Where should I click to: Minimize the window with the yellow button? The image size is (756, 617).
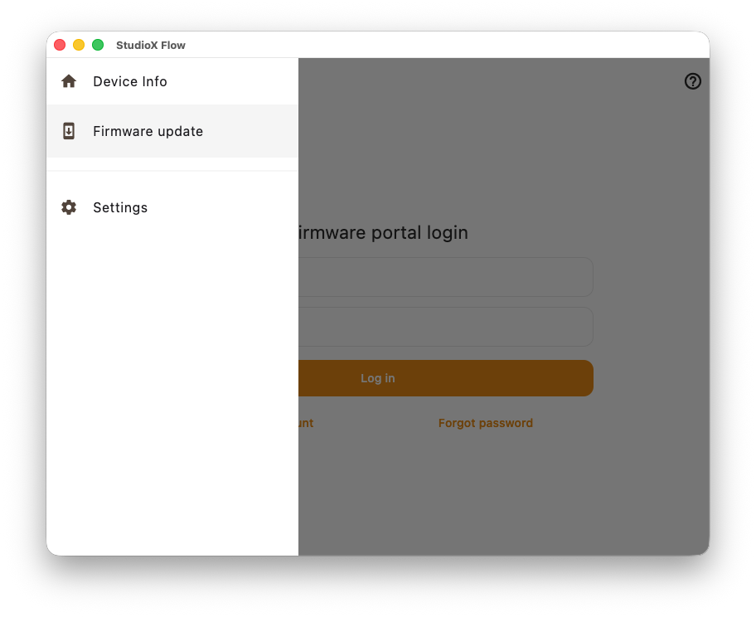(x=79, y=45)
